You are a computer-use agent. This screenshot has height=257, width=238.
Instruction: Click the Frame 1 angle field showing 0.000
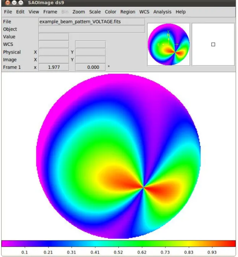coord(91,67)
